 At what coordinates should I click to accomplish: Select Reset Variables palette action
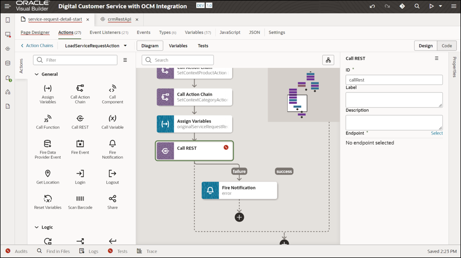coord(48,202)
